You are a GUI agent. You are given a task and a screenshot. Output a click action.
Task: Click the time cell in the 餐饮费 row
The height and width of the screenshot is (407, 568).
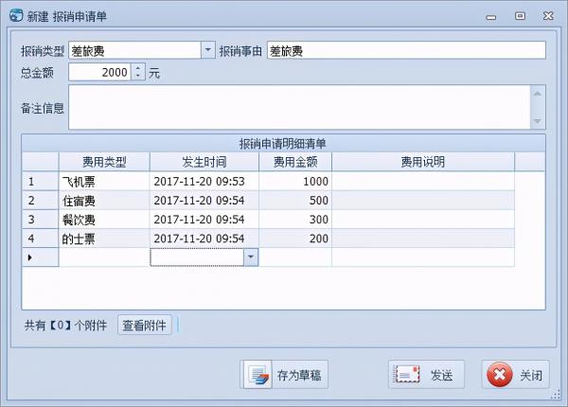[x=204, y=219]
